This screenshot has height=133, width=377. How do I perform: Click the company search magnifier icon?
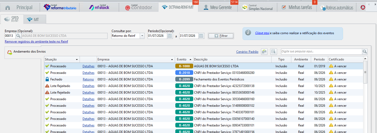18,36
